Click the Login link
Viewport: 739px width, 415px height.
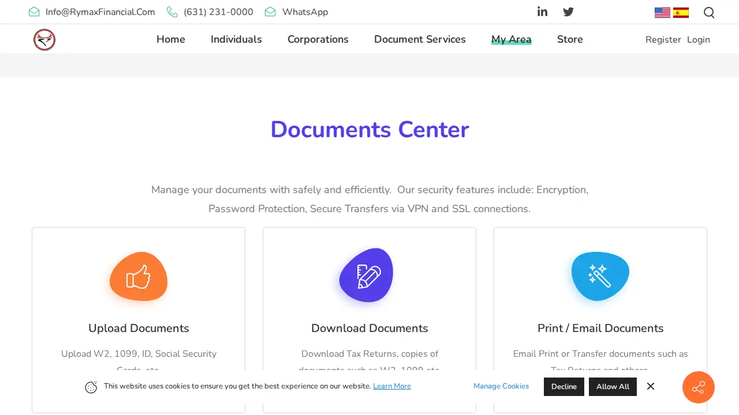tap(699, 40)
